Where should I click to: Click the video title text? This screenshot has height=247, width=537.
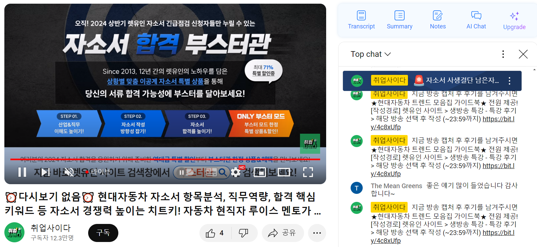point(163,204)
